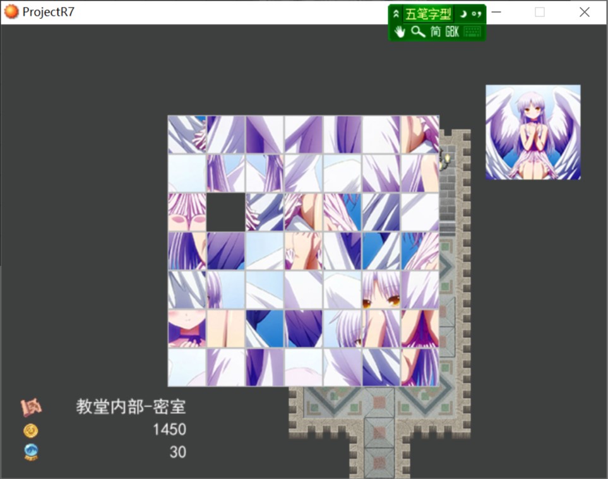Click the orange ProjectR7 app icon
608x479 pixels.
tap(11, 11)
